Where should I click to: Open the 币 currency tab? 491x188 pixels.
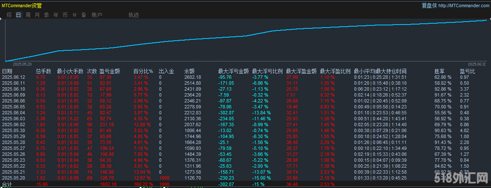point(65,15)
